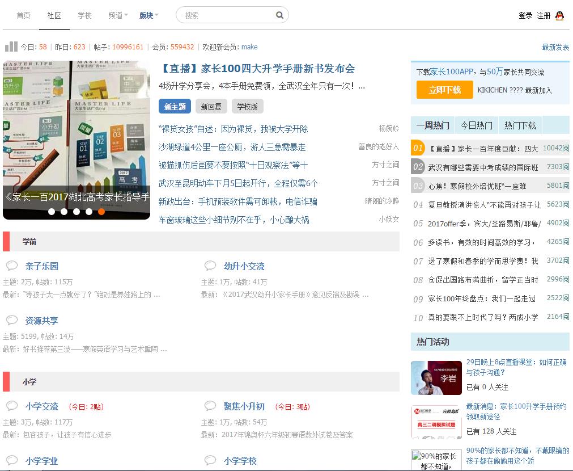Image resolution: width=573 pixels, height=471 pixels.
Task: Click into the 搜索 input field
Action: pos(228,15)
